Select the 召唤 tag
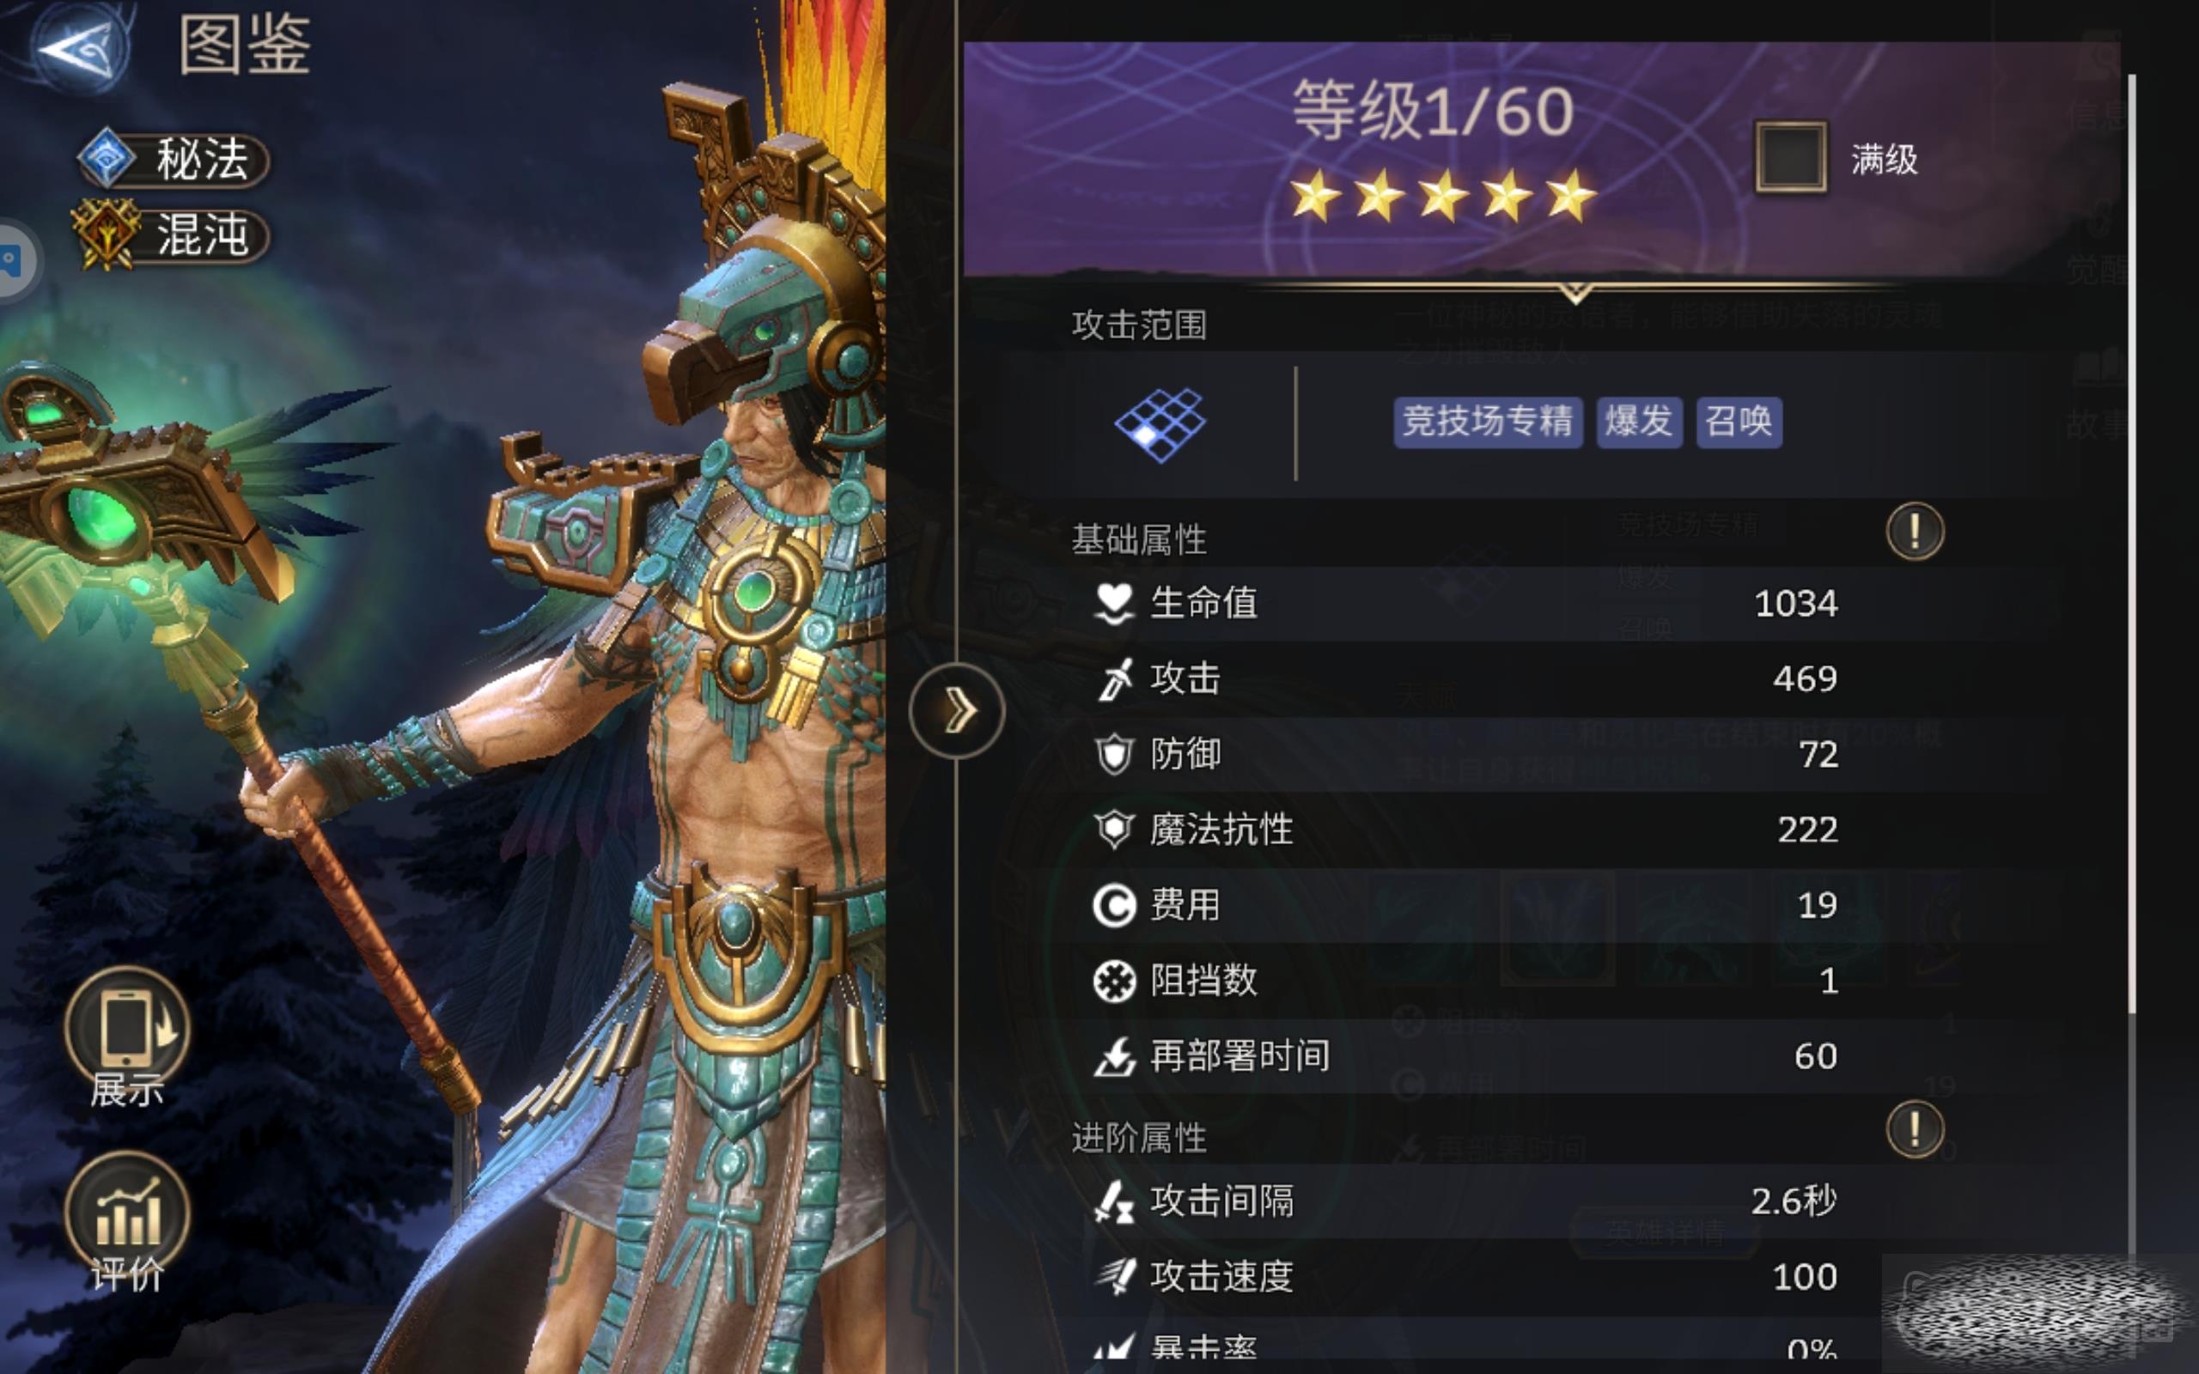The height and width of the screenshot is (1374, 2199). point(1739,422)
